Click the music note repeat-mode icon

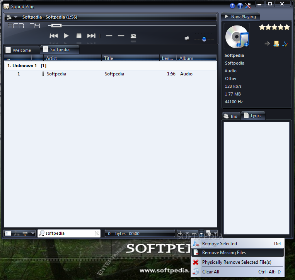click(x=17, y=234)
